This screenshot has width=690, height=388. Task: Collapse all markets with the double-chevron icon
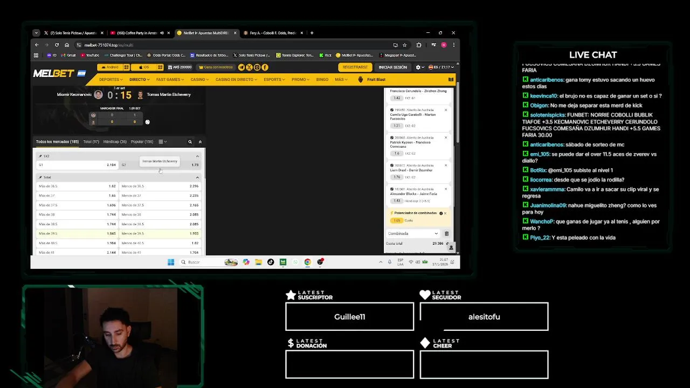point(200,142)
